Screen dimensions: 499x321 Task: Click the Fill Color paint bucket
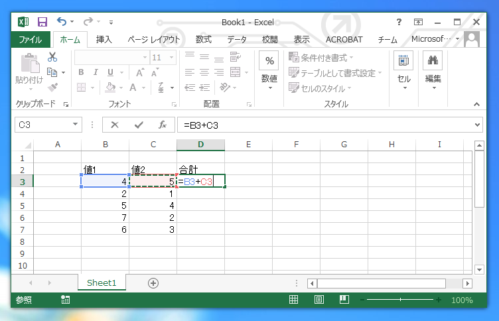pyautogui.click(x=110, y=87)
